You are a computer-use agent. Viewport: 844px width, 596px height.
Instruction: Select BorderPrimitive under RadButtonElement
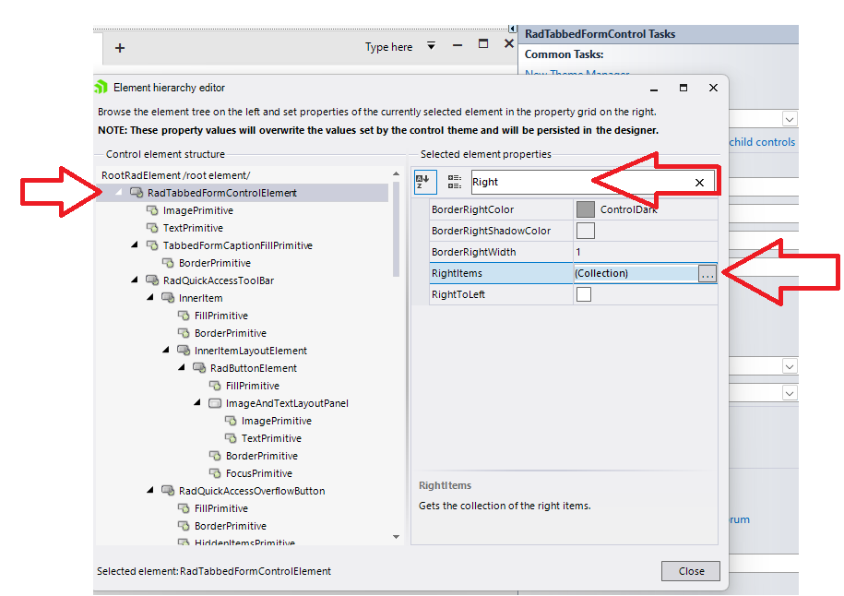[262, 456]
